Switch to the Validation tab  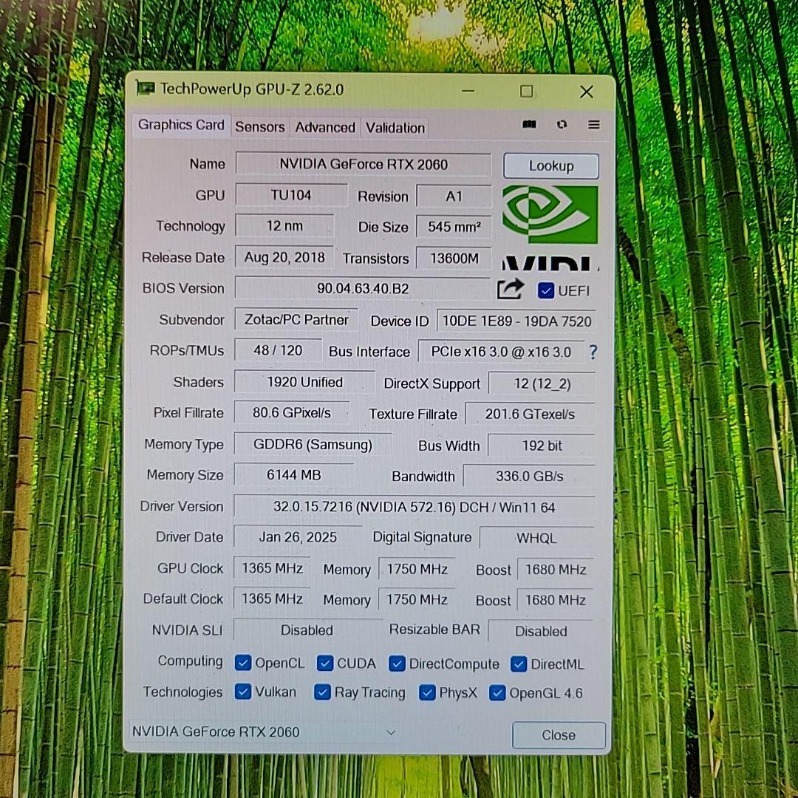click(395, 127)
